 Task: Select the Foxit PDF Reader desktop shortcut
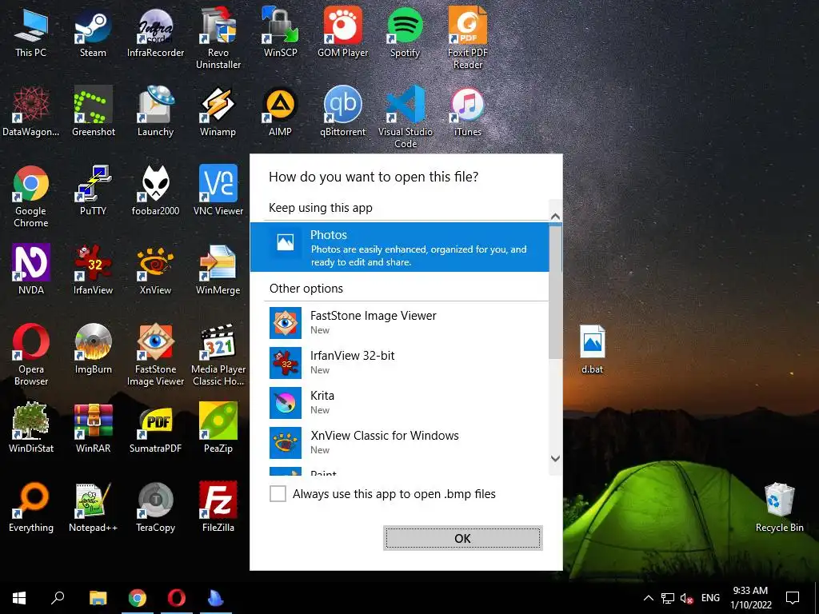pos(467,38)
